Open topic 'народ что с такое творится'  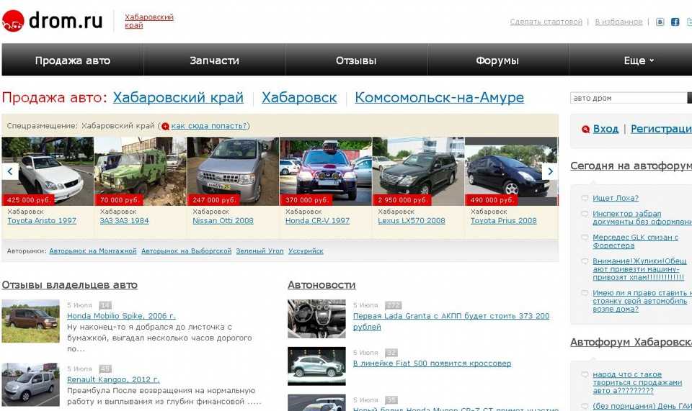point(637,382)
